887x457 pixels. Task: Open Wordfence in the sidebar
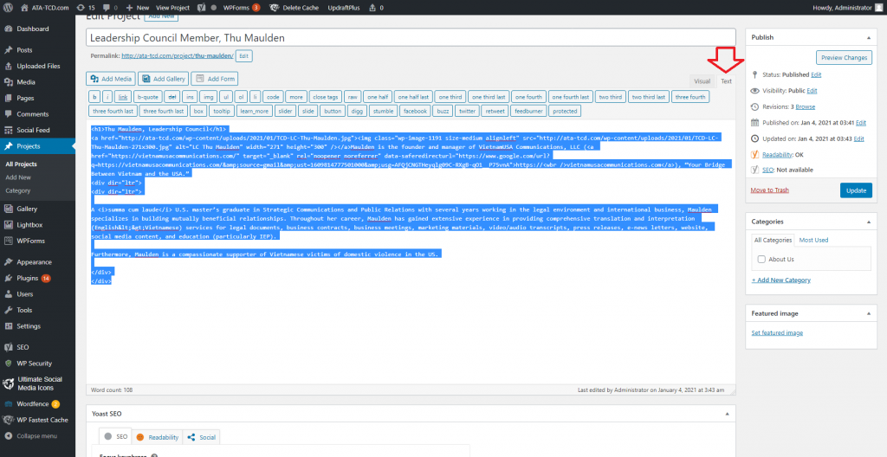[32, 403]
